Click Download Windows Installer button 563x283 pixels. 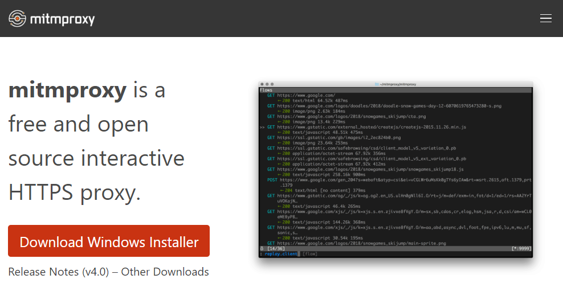tap(109, 241)
